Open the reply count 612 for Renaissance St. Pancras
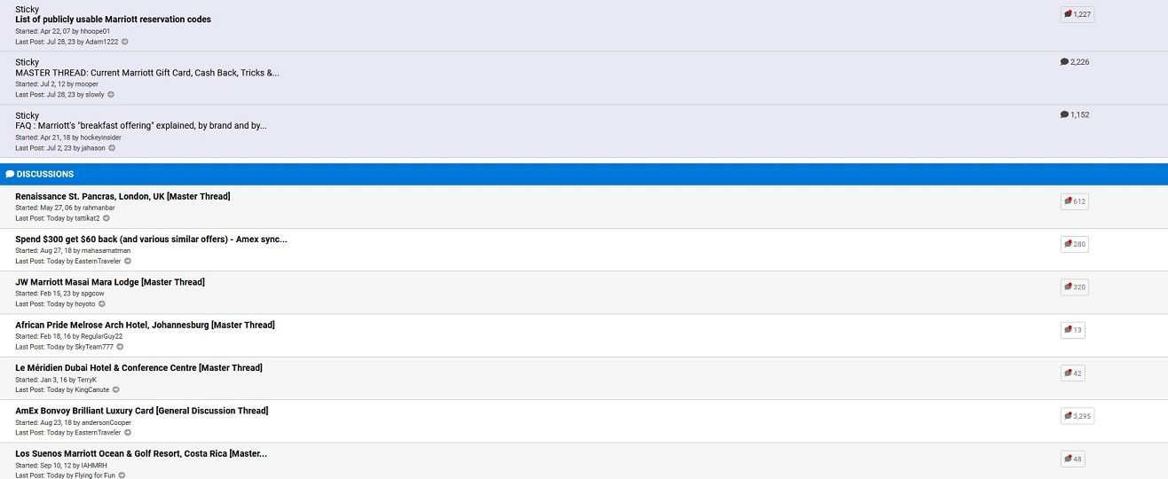The width and height of the screenshot is (1168, 479). [1074, 201]
